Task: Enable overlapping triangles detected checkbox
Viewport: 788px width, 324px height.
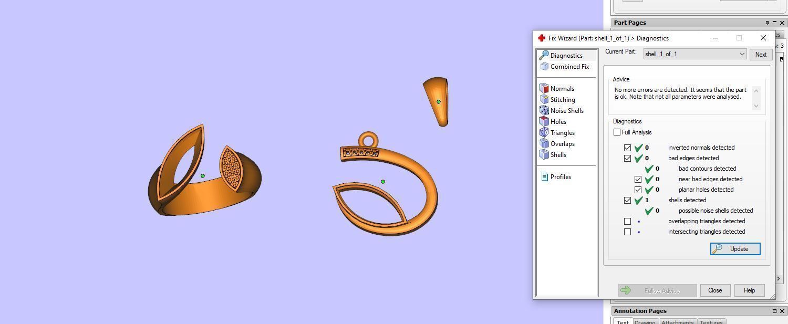Action: tap(627, 221)
